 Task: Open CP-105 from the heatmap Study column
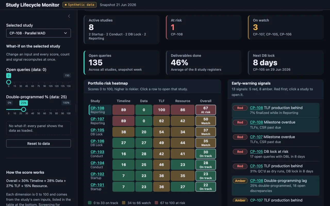[x=97, y=130]
